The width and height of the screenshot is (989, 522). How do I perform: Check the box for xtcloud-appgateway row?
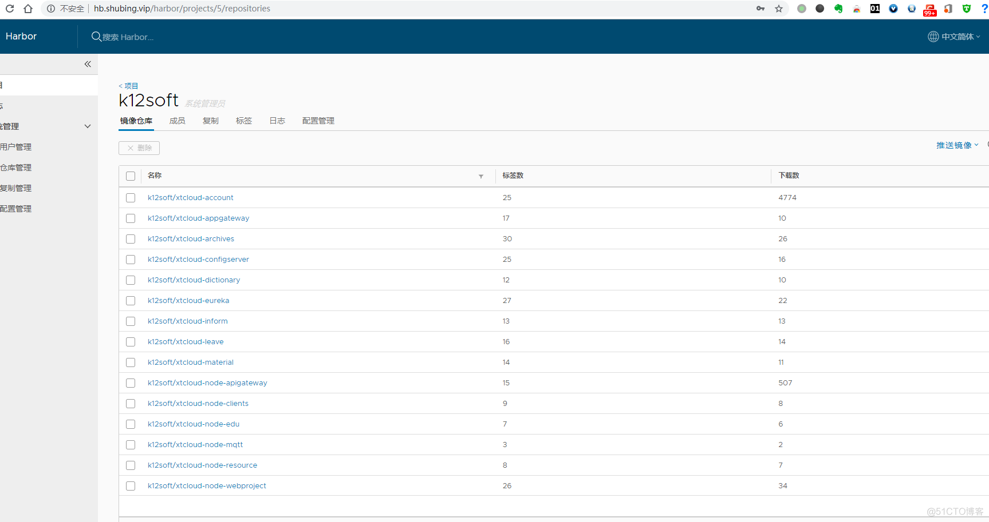pos(131,218)
